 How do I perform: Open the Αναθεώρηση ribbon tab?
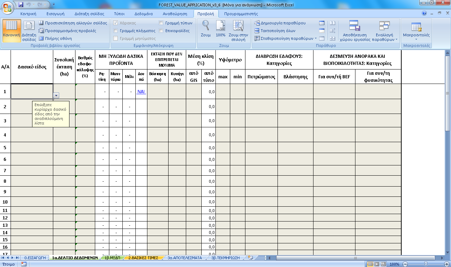[175, 14]
